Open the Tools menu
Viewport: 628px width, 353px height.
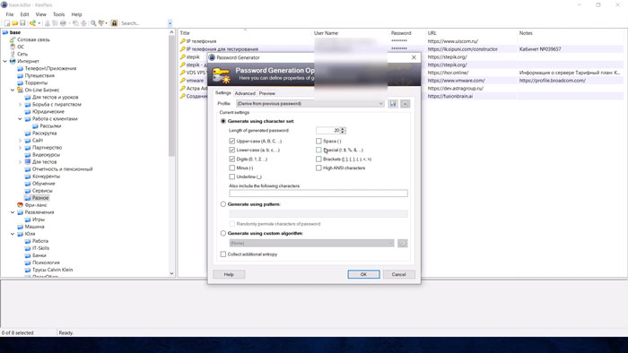pyautogui.click(x=58, y=14)
